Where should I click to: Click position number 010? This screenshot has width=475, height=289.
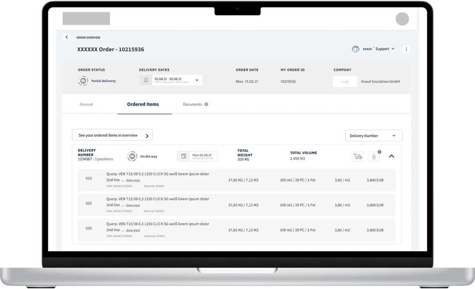(x=89, y=179)
